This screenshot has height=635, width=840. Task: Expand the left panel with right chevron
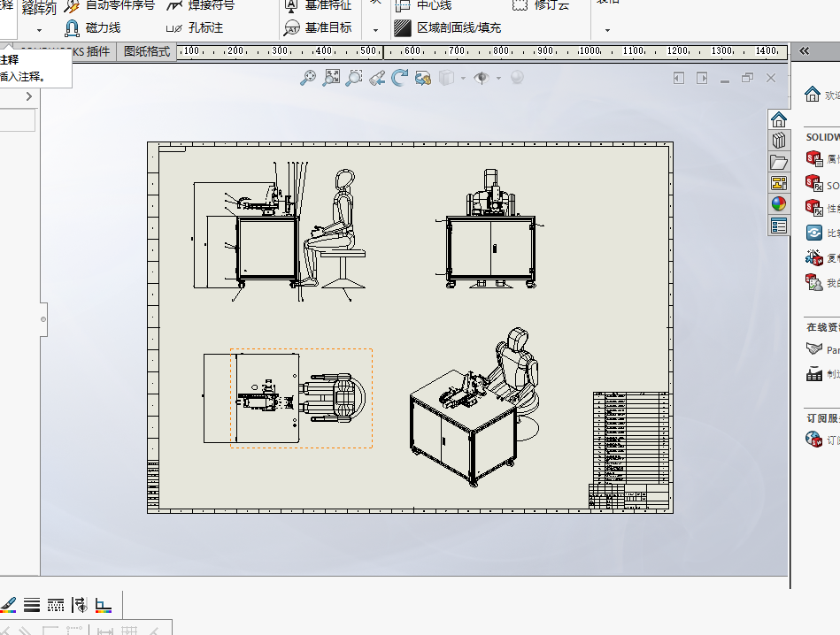[29, 96]
